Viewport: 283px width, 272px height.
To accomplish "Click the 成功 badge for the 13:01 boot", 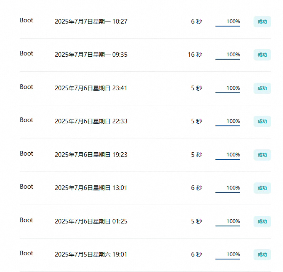I will pos(262,188).
